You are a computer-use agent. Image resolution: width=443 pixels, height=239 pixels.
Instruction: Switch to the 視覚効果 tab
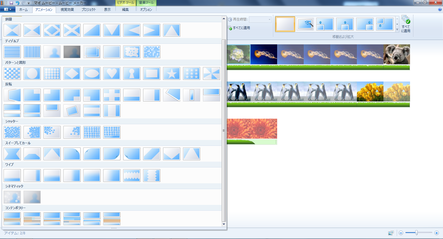[67, 9]
